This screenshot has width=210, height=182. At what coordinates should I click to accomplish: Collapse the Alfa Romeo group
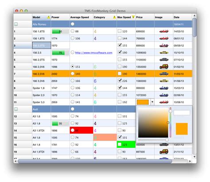tap(16, 24)
